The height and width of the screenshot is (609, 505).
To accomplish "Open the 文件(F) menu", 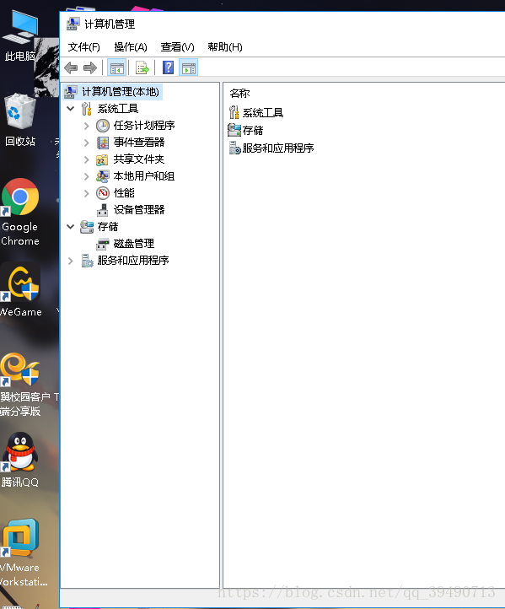I will pyautogui.click(x=83, y=47).
